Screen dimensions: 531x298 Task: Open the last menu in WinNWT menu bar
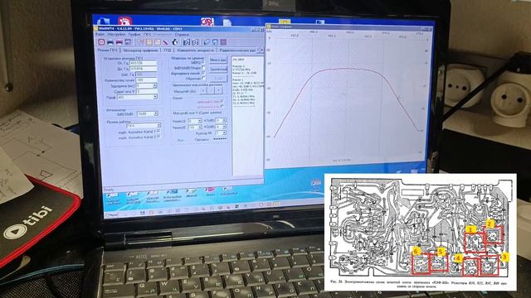click(182, 35)
